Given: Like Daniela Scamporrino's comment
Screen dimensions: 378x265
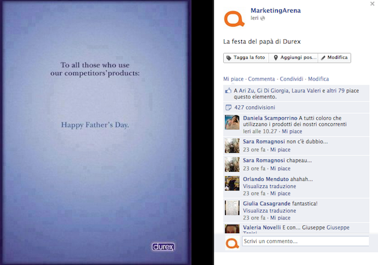Looking at the screenshot, I should point(292,132).
